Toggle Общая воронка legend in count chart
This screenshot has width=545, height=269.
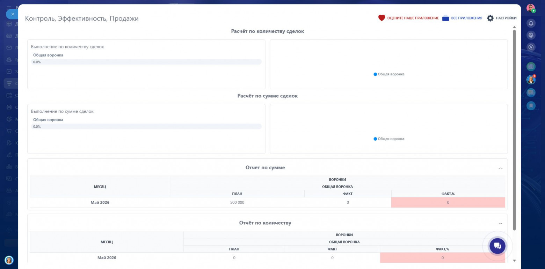click(x=389, y=74)
